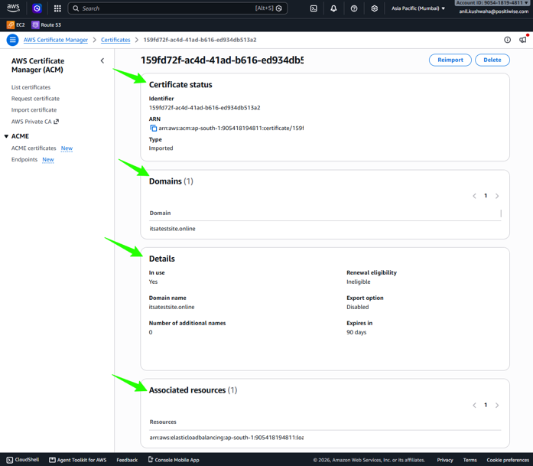The width and height of the screenshot is (533, 466).
Task: Open Terms footer link
Action: (470, 460)
